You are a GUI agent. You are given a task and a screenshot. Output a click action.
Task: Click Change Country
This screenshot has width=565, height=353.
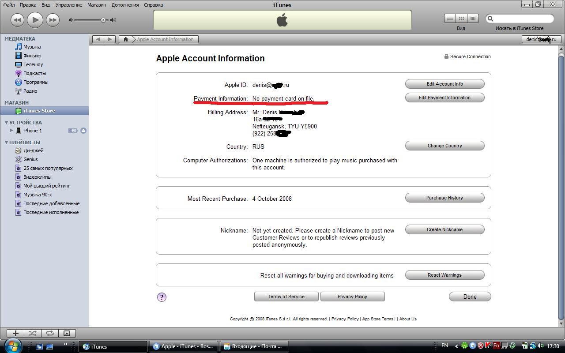tap(444, 146)
